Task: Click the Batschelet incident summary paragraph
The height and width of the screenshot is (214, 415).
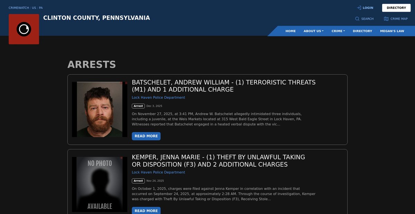Action: 217,119
